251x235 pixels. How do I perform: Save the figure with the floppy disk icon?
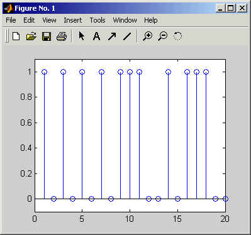click(x=47, y=36)
